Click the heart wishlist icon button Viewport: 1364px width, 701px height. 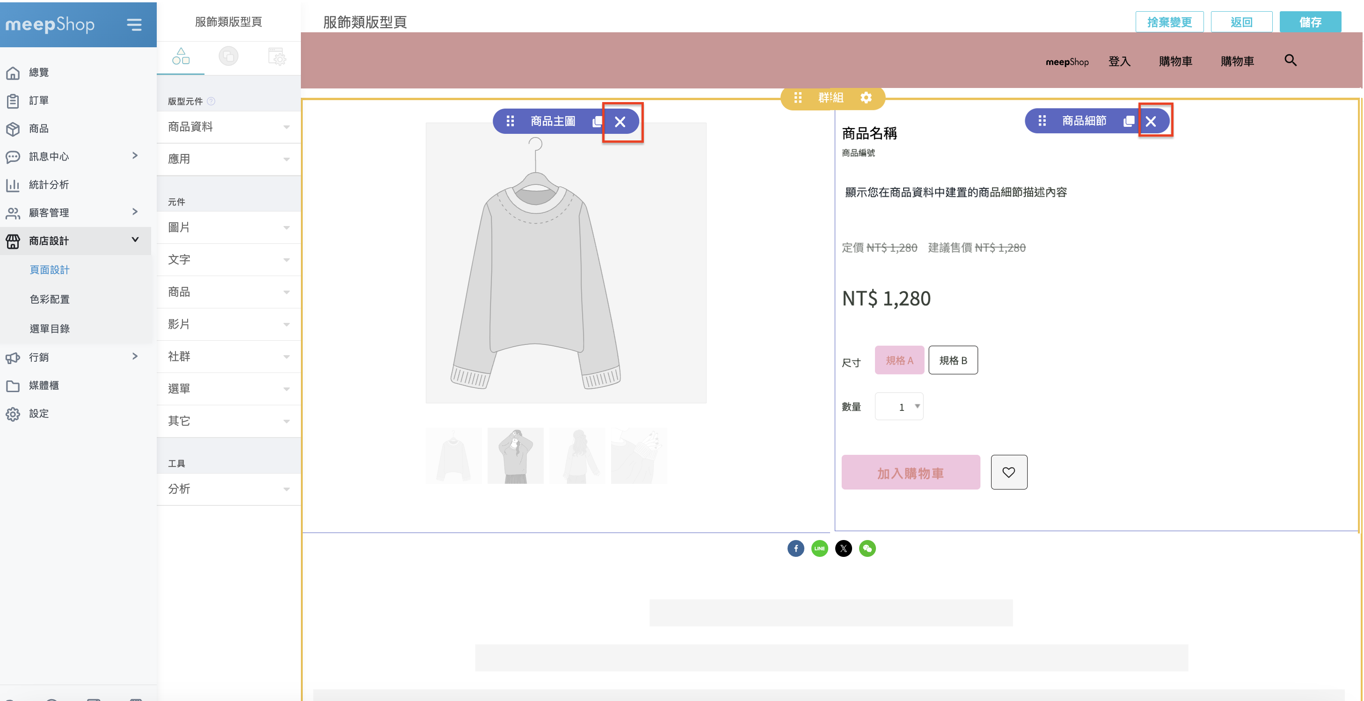point(1009,472)
